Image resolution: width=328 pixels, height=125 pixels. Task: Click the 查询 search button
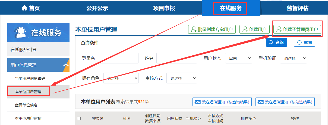276,42
